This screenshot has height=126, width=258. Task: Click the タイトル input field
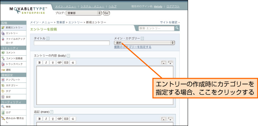click(72, 43)
